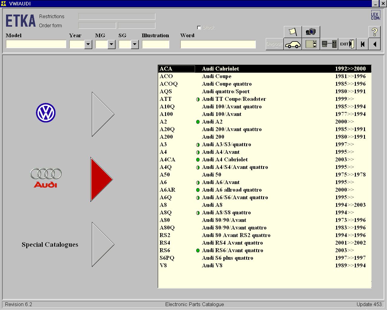
Task: Select the red Audi catalogue arrow
Action: pos(102,179)
